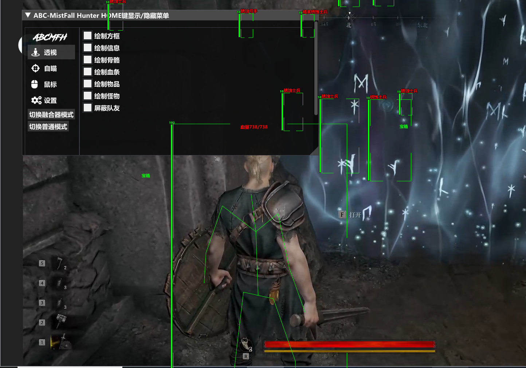This screenshot has height=368, width=526.
Task: Enable the 绘制骨骼 checkbox
Action: pos(87,60)
